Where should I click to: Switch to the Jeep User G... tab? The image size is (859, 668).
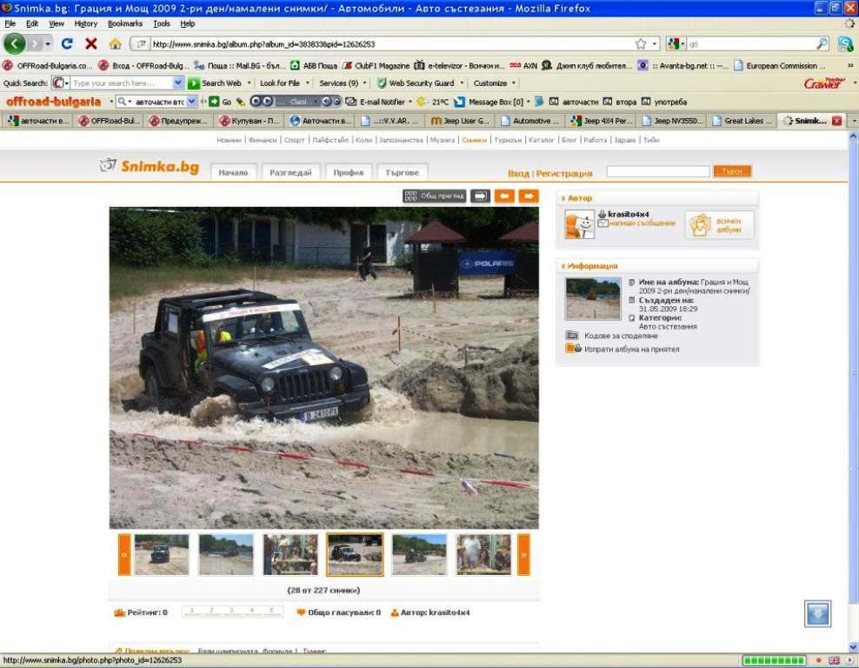tap(460, 121)
